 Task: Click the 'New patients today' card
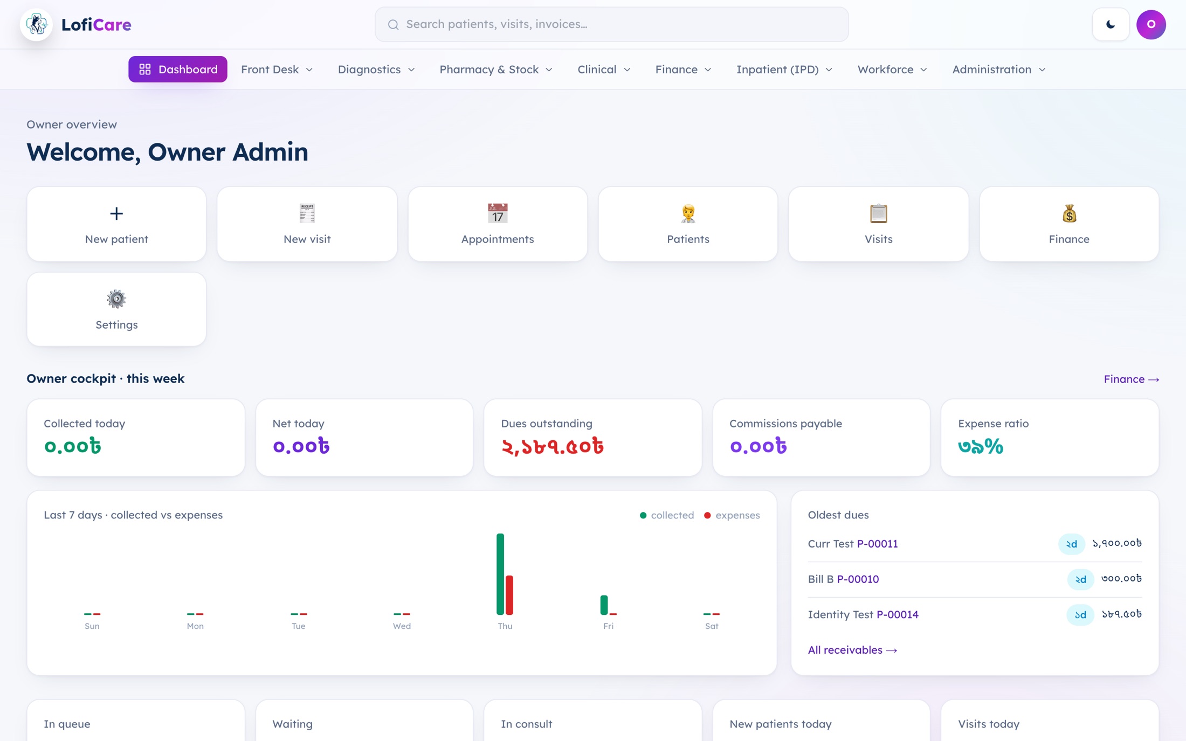(x=822, y=721)
